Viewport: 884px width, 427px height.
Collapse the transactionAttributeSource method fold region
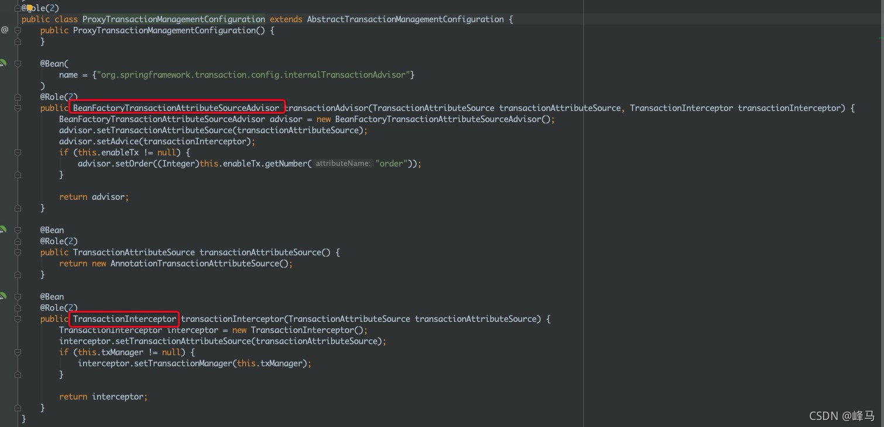18,252
